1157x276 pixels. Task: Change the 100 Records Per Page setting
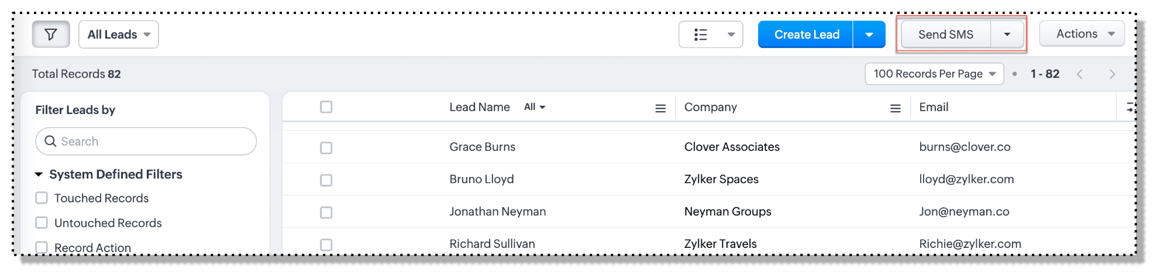[934, 74]
